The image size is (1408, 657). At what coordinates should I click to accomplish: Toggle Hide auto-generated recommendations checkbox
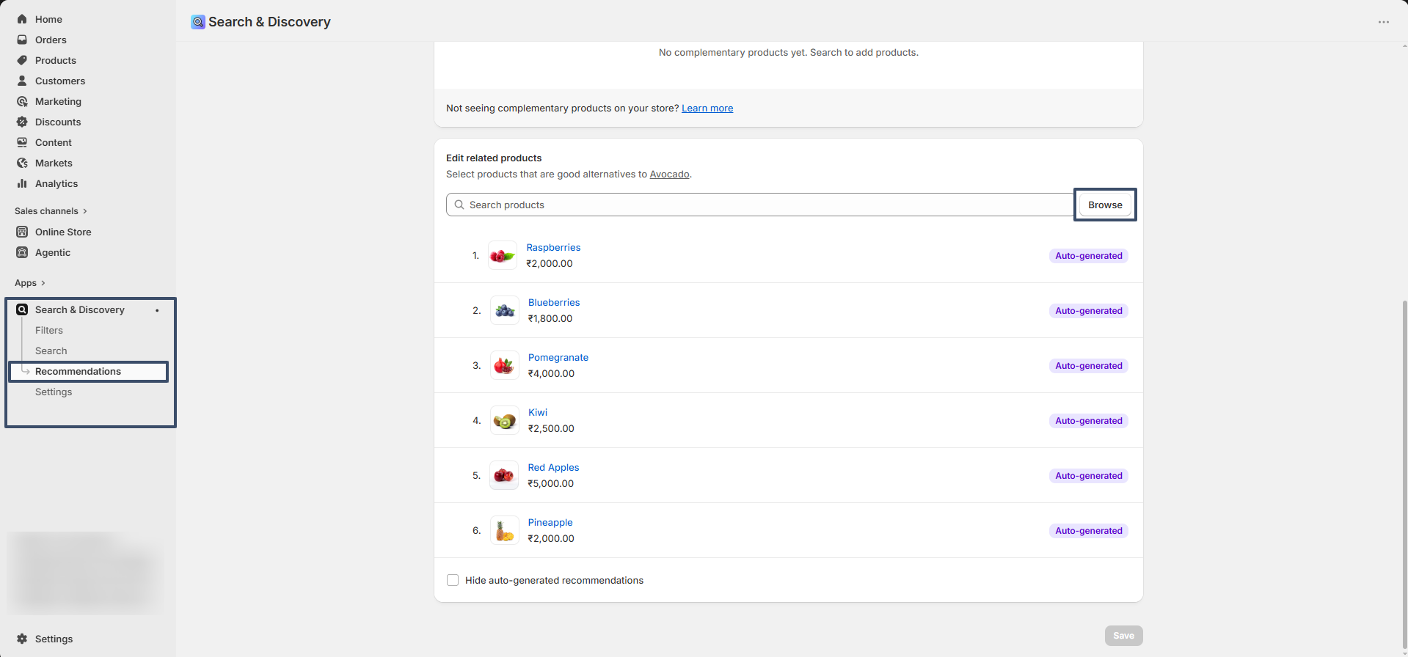coord(453,580)
